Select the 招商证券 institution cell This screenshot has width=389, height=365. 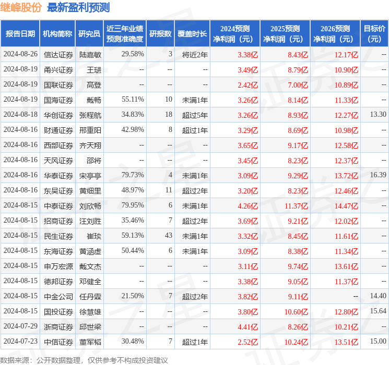pos(58,221)
